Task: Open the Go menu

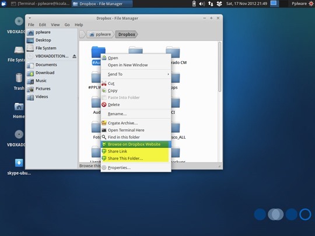Action: 67,24
